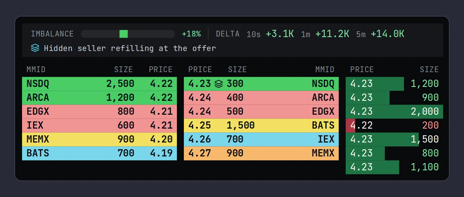The image size is (464, 197).
Task: Select the EDGX bid row at 4.21
Action: [99, 112]
